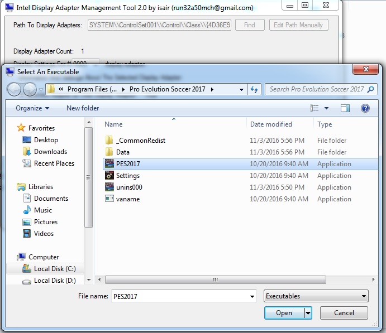Sort by the Name column header
This screenshot has width=386, height=333.
(113, 124)
